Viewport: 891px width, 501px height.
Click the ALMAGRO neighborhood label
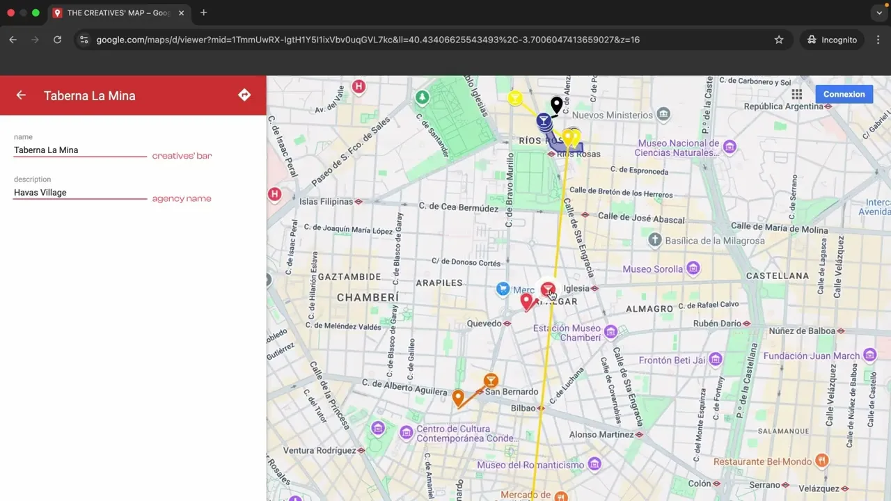click(x=649, y=308)
